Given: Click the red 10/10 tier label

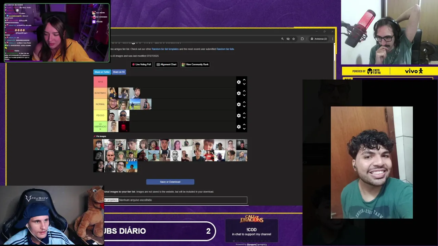Looking at the screenshot, I should tap(100, 82).
